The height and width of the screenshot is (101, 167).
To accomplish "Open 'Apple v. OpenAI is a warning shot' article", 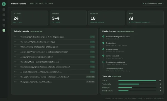I will coord(44,52).
